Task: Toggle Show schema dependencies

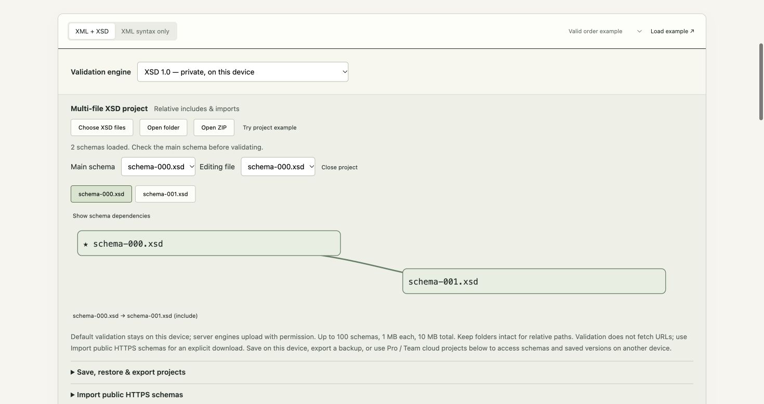Action: pos(111,216)
